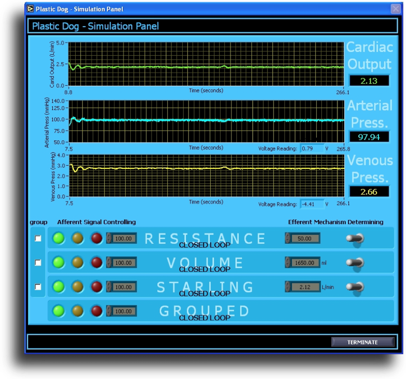Click the yellow LED in Grouped row
Viewport: 406px width, 379px height.
click(x=77, y=311)
